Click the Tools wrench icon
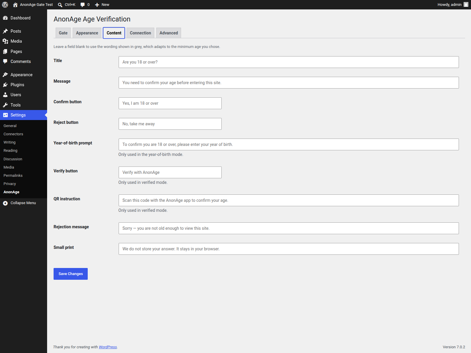The height and width of the screenshot is (353, 471). pyautogui.click(x=5, y=105)
